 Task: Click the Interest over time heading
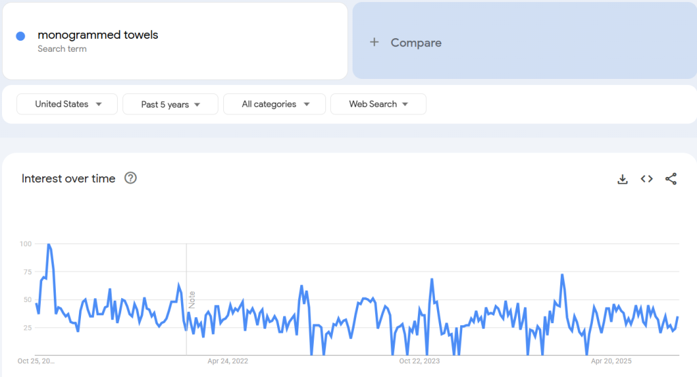(69, 178)
